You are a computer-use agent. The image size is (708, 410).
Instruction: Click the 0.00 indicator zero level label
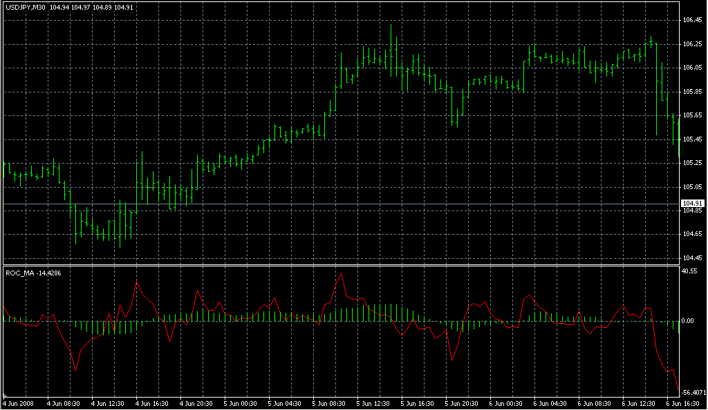click(x=689, y=321)
